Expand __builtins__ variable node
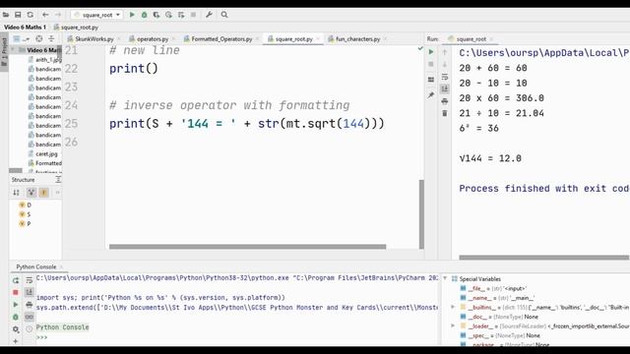Image resolution: width=630 pixels, height=354 pixels. pos(453,307)
